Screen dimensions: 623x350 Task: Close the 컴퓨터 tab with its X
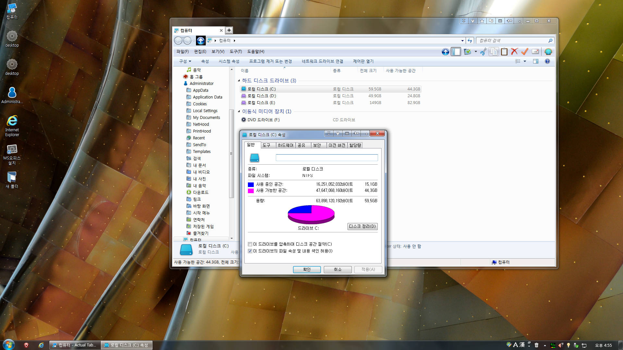click(x=221, y=30)
